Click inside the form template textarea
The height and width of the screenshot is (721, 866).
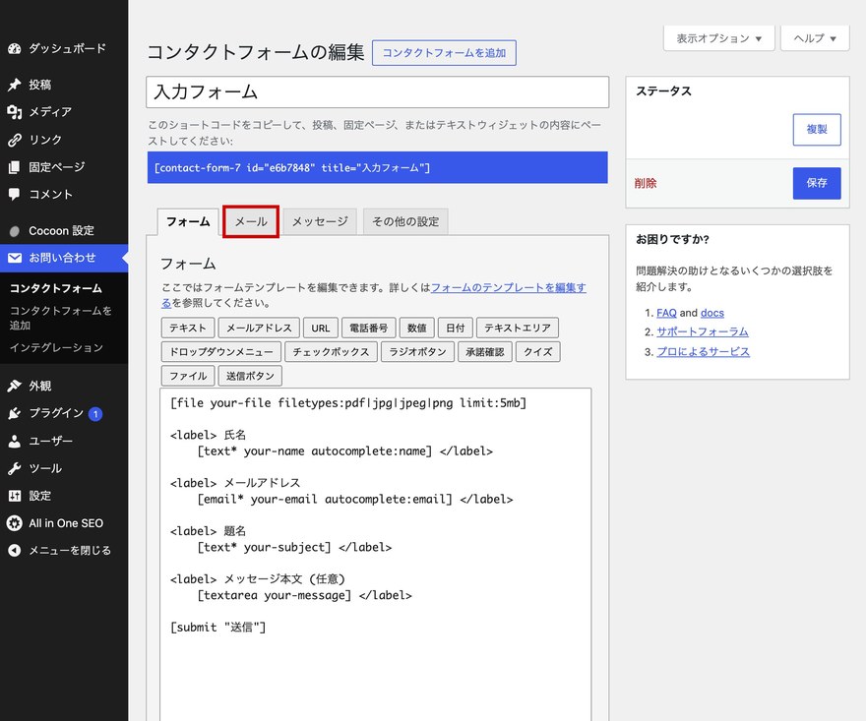(x=376, y=555)
